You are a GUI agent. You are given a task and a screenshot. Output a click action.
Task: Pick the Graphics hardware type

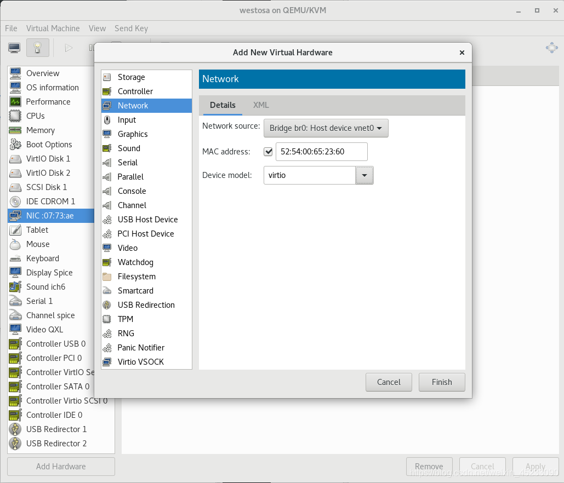point(133,134)
